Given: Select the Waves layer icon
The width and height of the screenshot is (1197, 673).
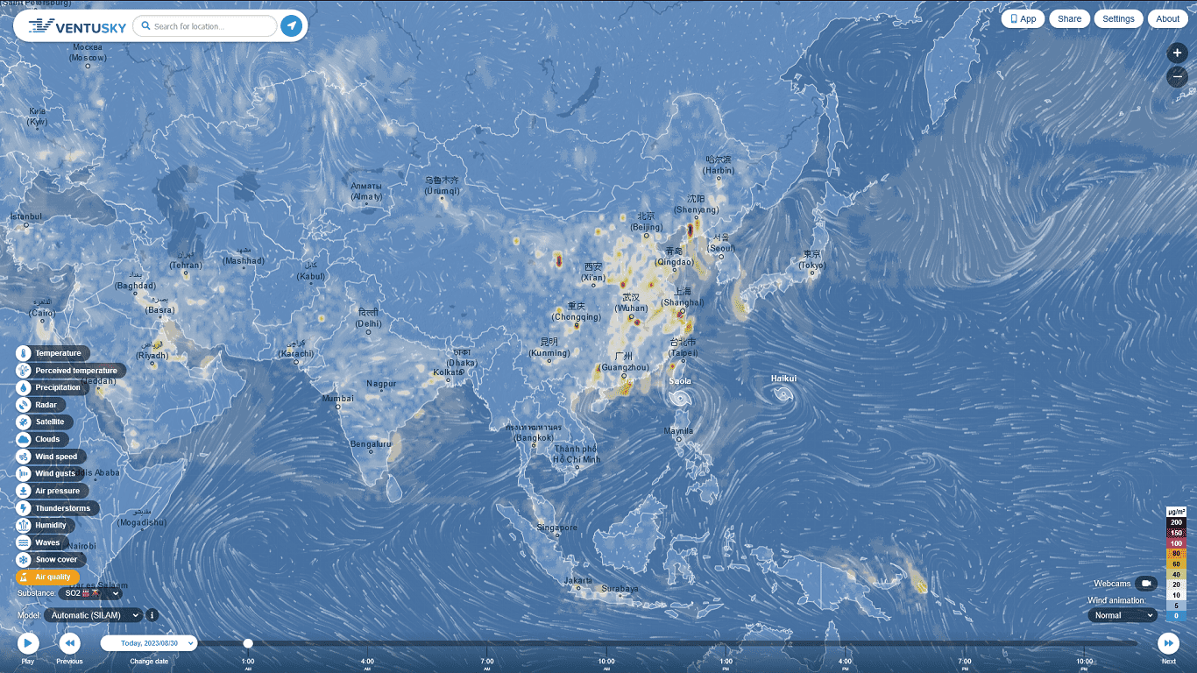Looking at the screenshot, I should [24, 542].
